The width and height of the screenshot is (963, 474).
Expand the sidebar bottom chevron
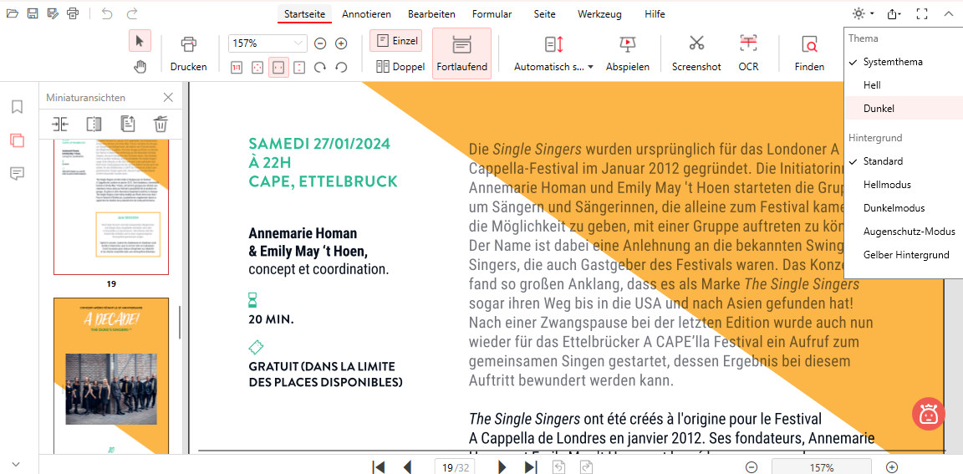tap(17, 464)
